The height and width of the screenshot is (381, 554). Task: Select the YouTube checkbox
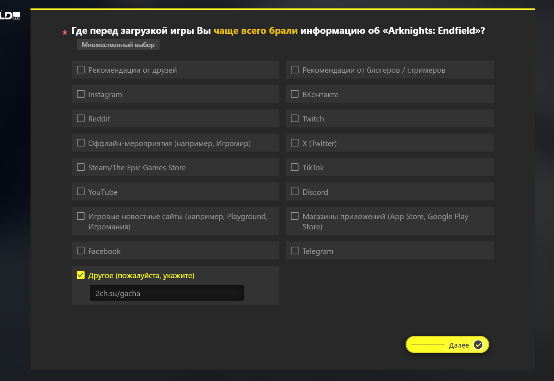[81, 192]
